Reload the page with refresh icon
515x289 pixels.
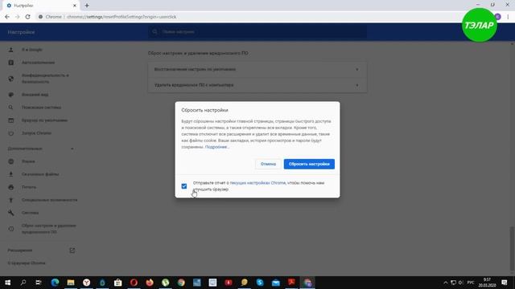(28, 17)
